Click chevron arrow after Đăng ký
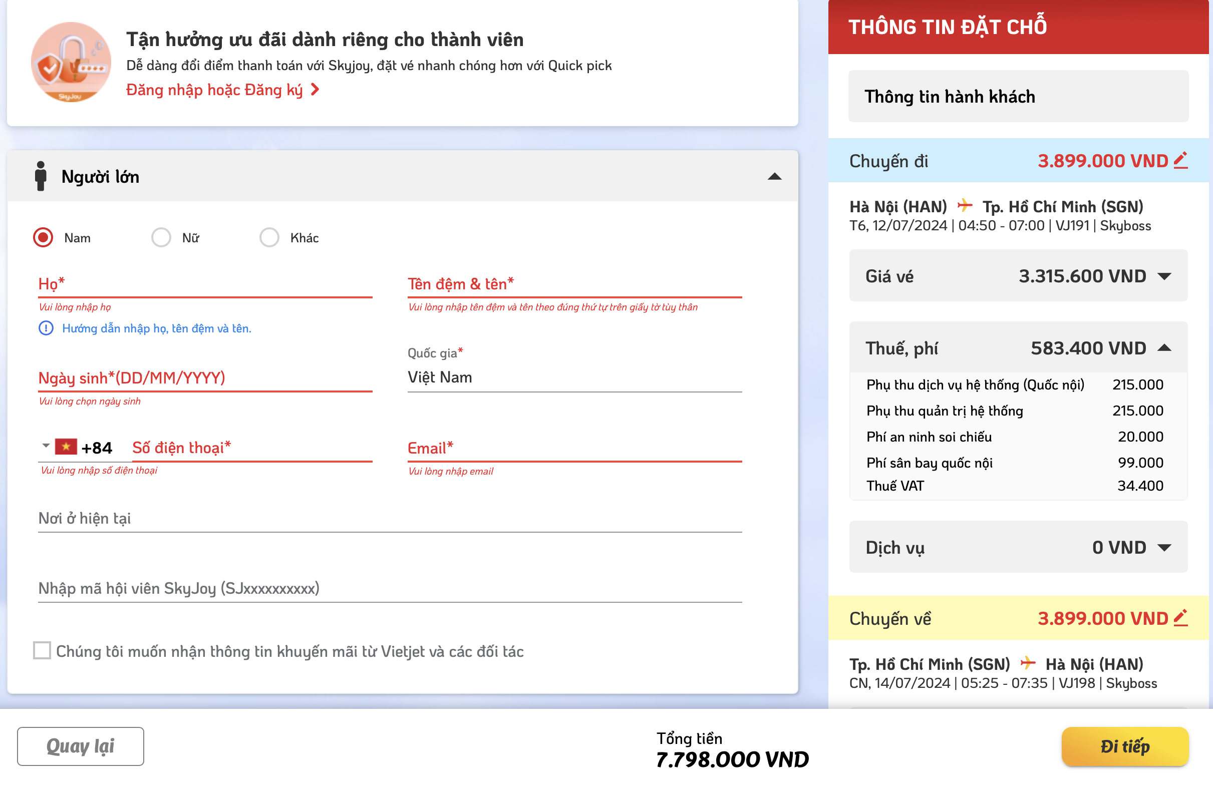This screenshot has width=1213, height=789. point(315,90)
